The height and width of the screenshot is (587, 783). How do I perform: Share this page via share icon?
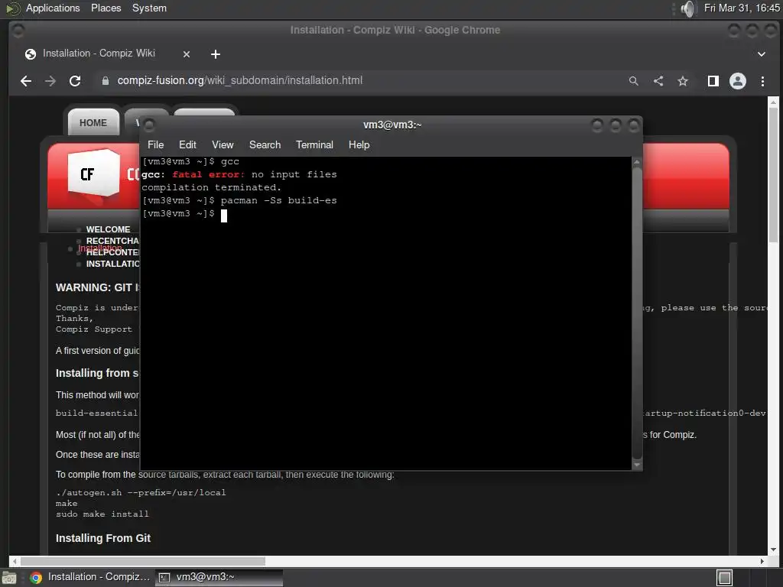click(x=658, y=81)
